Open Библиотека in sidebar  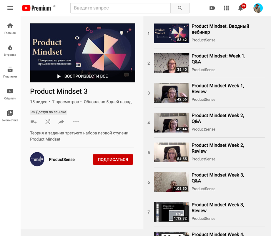pyautogui.click(x=10, y=116)
